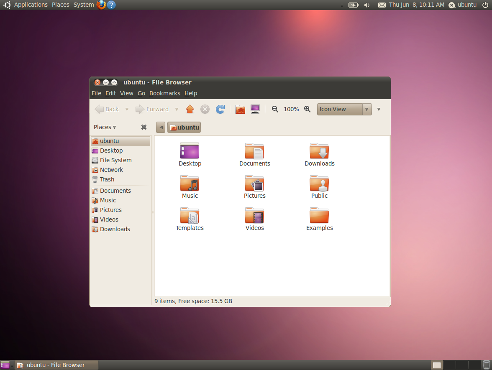
Task: Expand the Back history dropdown arrow
Action: [127, 109]
